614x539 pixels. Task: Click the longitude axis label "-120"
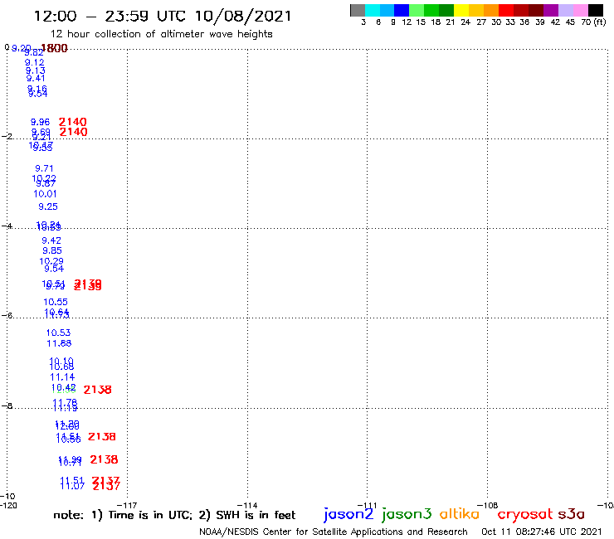(x=8, y=505)
